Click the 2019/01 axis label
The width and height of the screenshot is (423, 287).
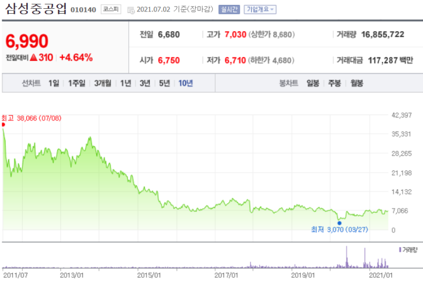pyautogui.click(x=303, y=275)
